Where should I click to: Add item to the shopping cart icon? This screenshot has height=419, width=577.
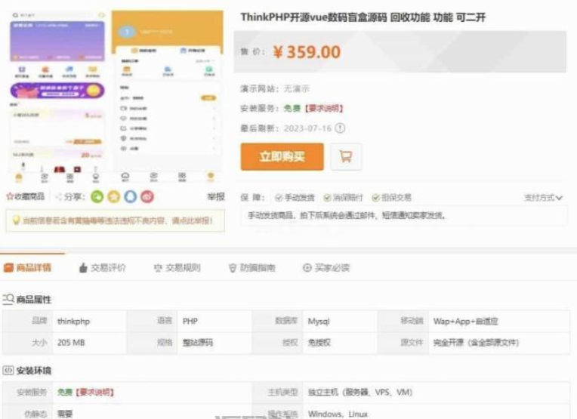click(x=346, y=157)
